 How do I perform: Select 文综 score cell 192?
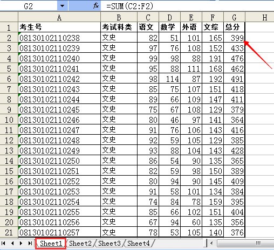213,79
